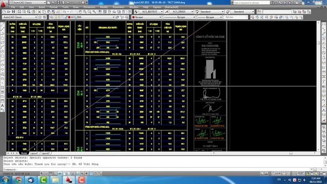
Task: Click the Plot printer icon in Standard toolbar
Action: pyautogui.click(x=19, y=12)
